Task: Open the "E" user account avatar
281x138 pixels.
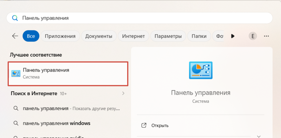Action: coord(253,36)
